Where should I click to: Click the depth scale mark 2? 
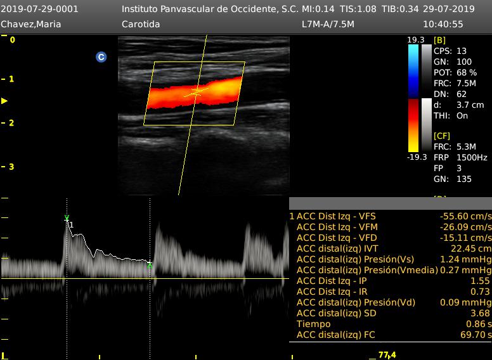pos(11,123)
